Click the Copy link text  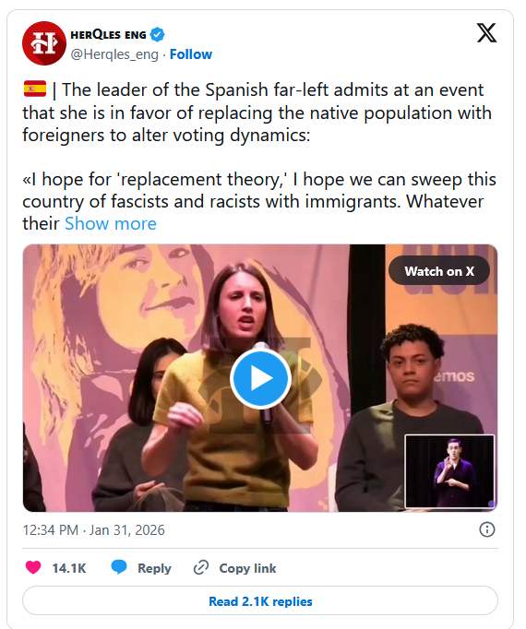[x=247, y=568]
